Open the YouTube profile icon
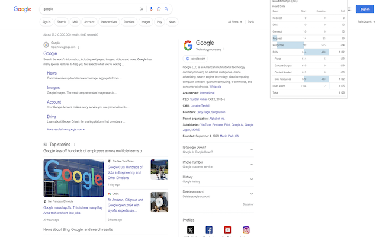 (x=227, y=230)
